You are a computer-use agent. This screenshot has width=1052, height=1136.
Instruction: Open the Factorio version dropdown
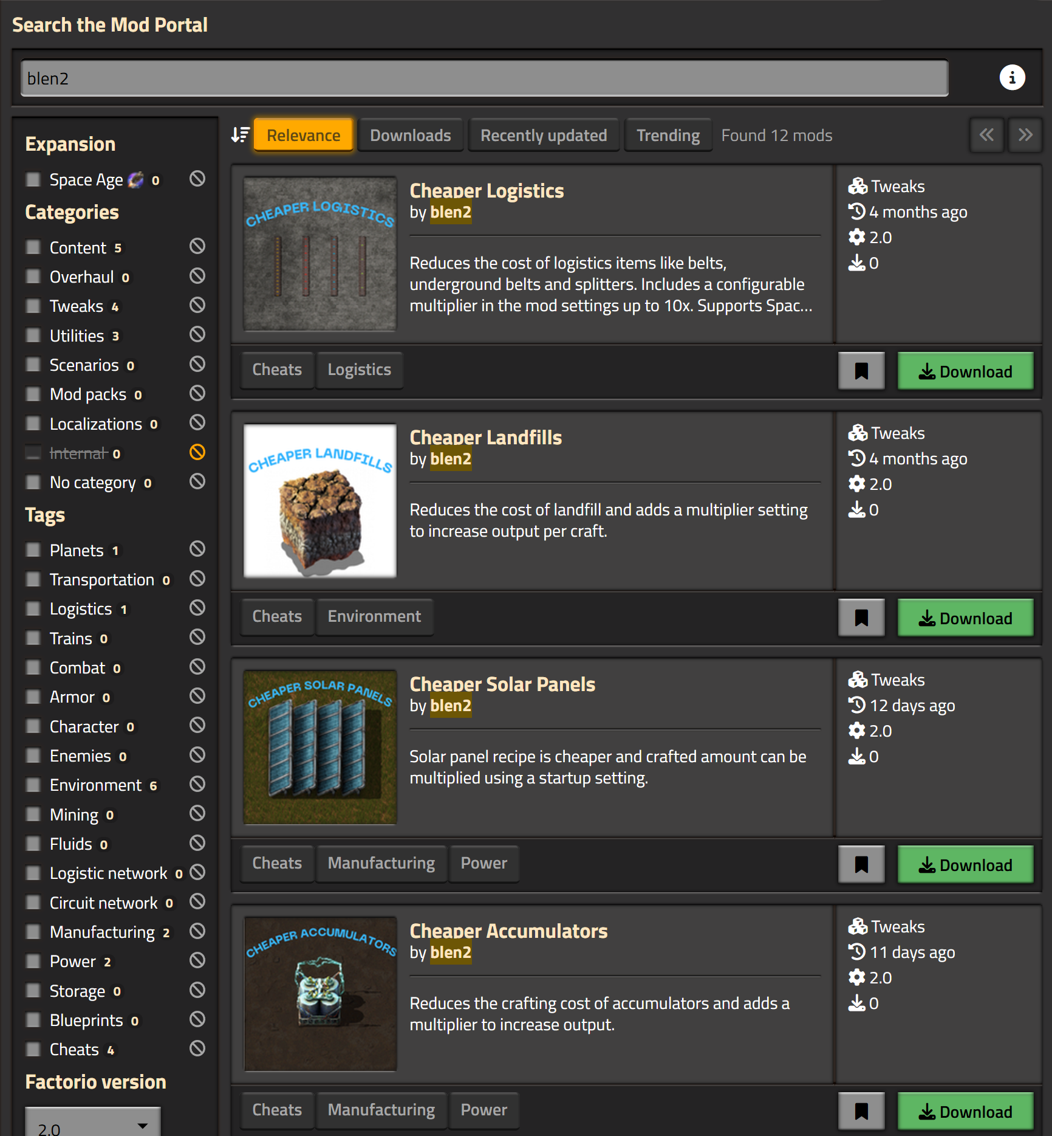93,1124
